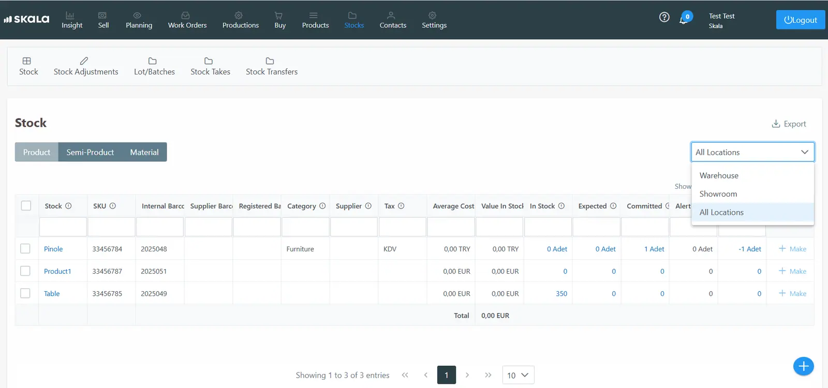The image size is (828, 388).
Task: Click info icon beside Category column
Action: coord(322,206)
